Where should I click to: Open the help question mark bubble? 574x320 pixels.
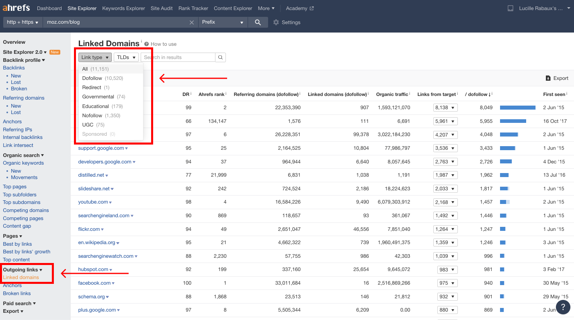coord(563,307)
